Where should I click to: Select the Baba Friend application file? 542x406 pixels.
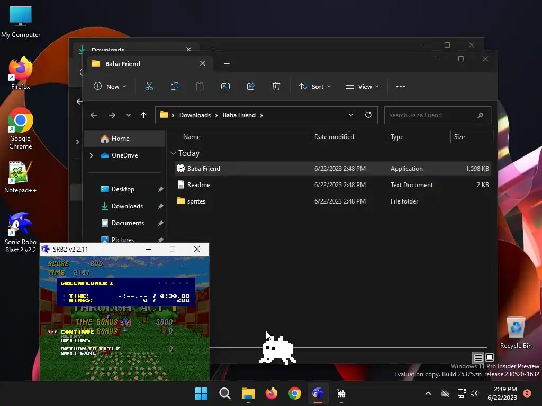tap(332, 169)
